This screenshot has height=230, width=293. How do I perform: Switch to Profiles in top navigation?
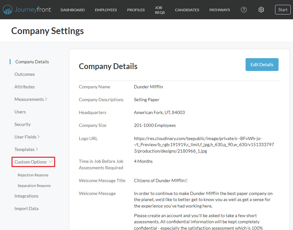coord(136,10)
